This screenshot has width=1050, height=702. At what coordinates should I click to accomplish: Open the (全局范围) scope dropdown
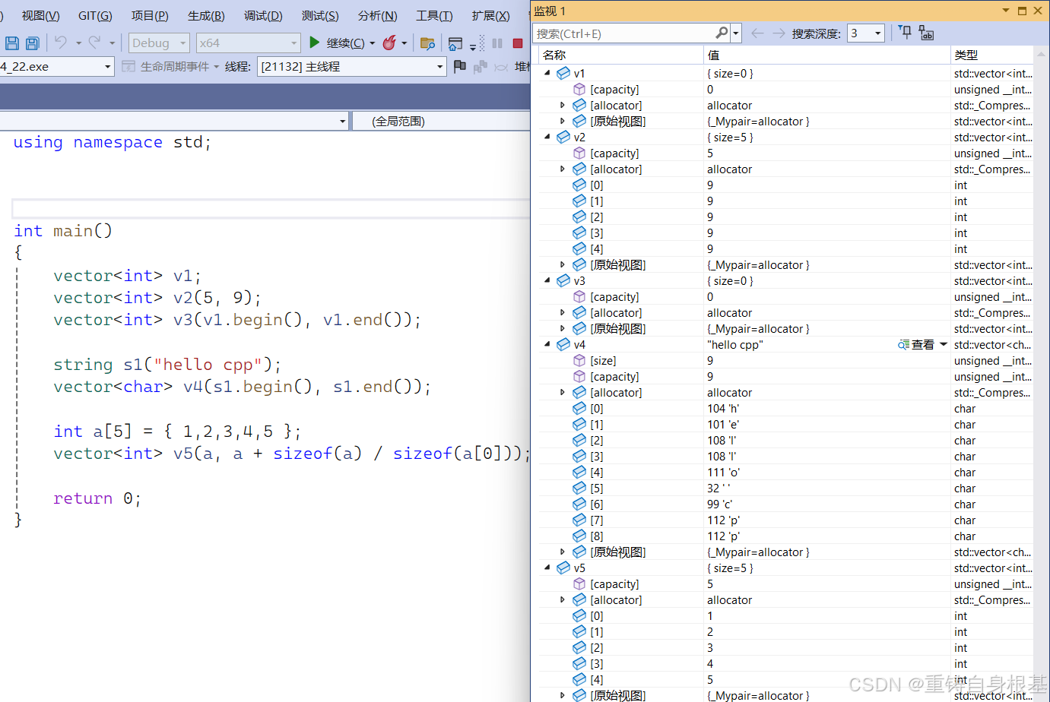click(441, 122)
